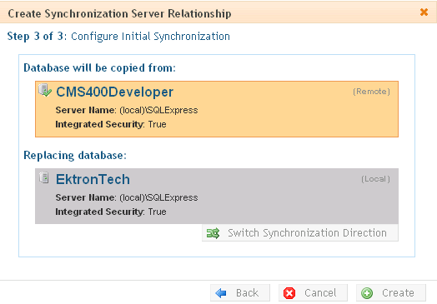This screenshot has width=437, height=304.
Task: Click the 'Replacing database' label
Action: [75, 156]
